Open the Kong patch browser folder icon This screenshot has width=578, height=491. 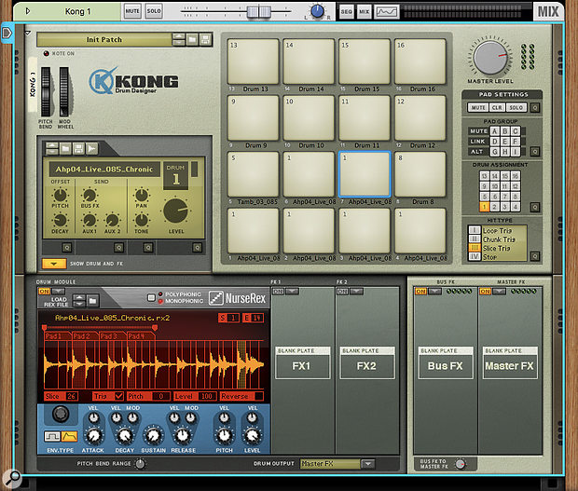(192, 39)
